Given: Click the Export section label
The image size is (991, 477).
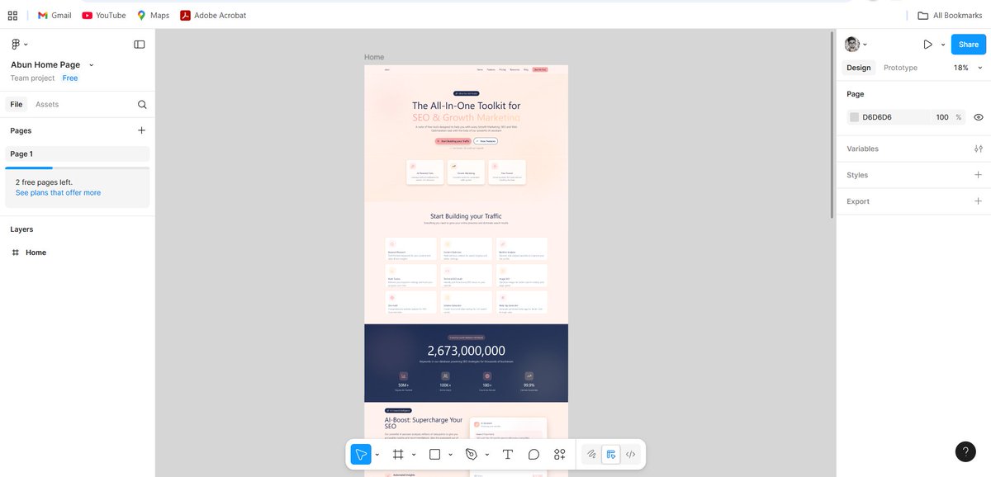Looking at the screenshot, I should (x=858, y=201).
